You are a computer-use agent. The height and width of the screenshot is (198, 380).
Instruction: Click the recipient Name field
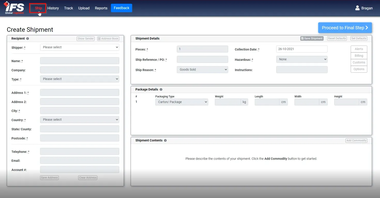pyautogui.click(x=80, y=61)
